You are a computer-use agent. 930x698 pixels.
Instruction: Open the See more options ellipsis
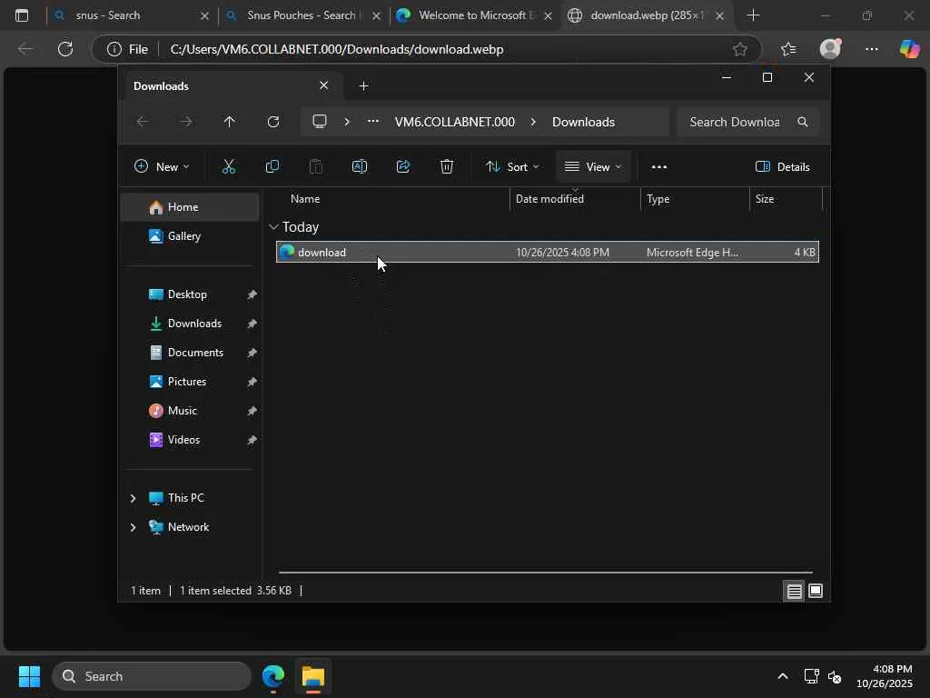point(659,166)
